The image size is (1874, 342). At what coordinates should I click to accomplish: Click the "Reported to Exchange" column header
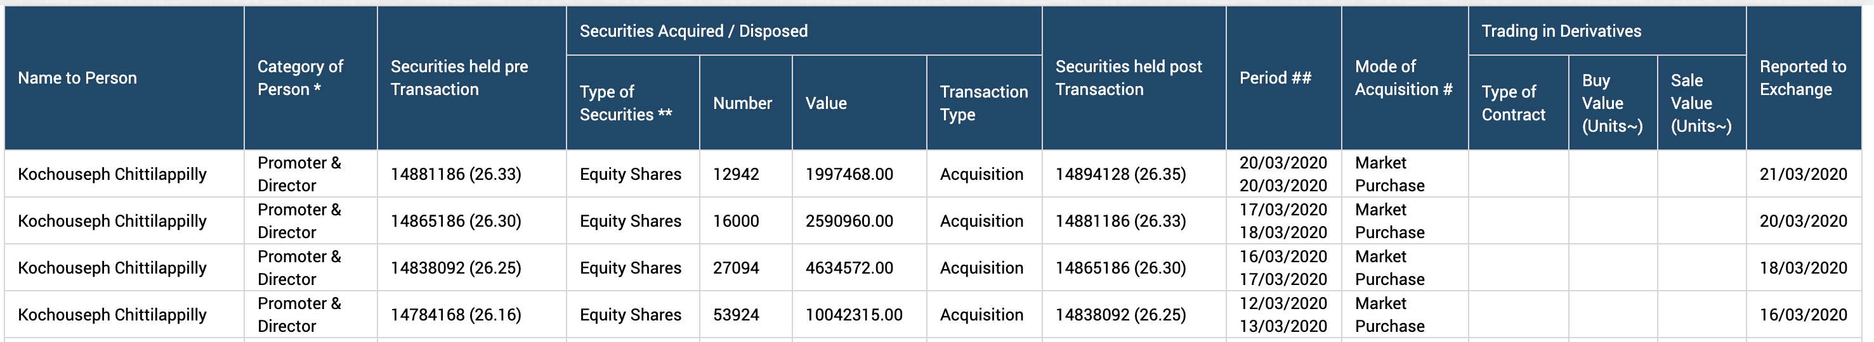point(1803,78)
